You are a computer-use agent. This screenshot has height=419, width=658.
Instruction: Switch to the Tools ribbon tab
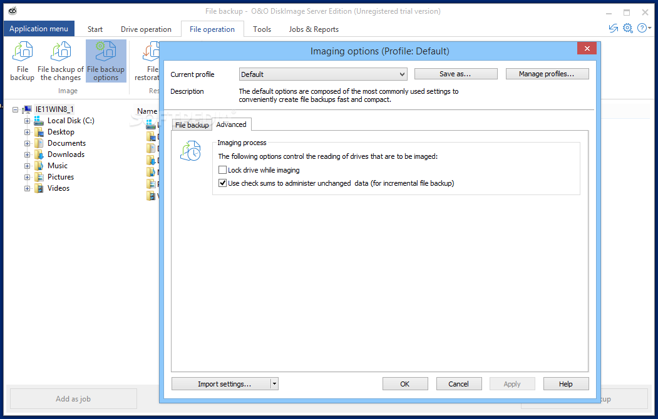(x=262, y=29)
